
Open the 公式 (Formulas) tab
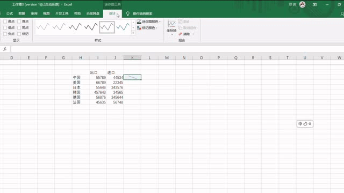coord(10,13)
